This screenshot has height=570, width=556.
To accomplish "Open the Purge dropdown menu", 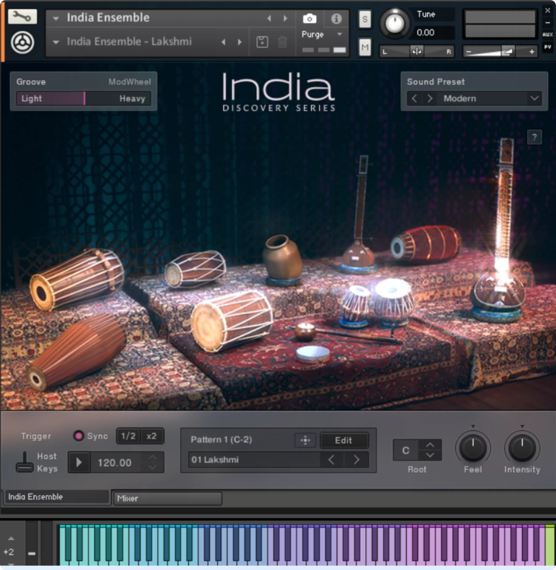I will coord(340,34).
